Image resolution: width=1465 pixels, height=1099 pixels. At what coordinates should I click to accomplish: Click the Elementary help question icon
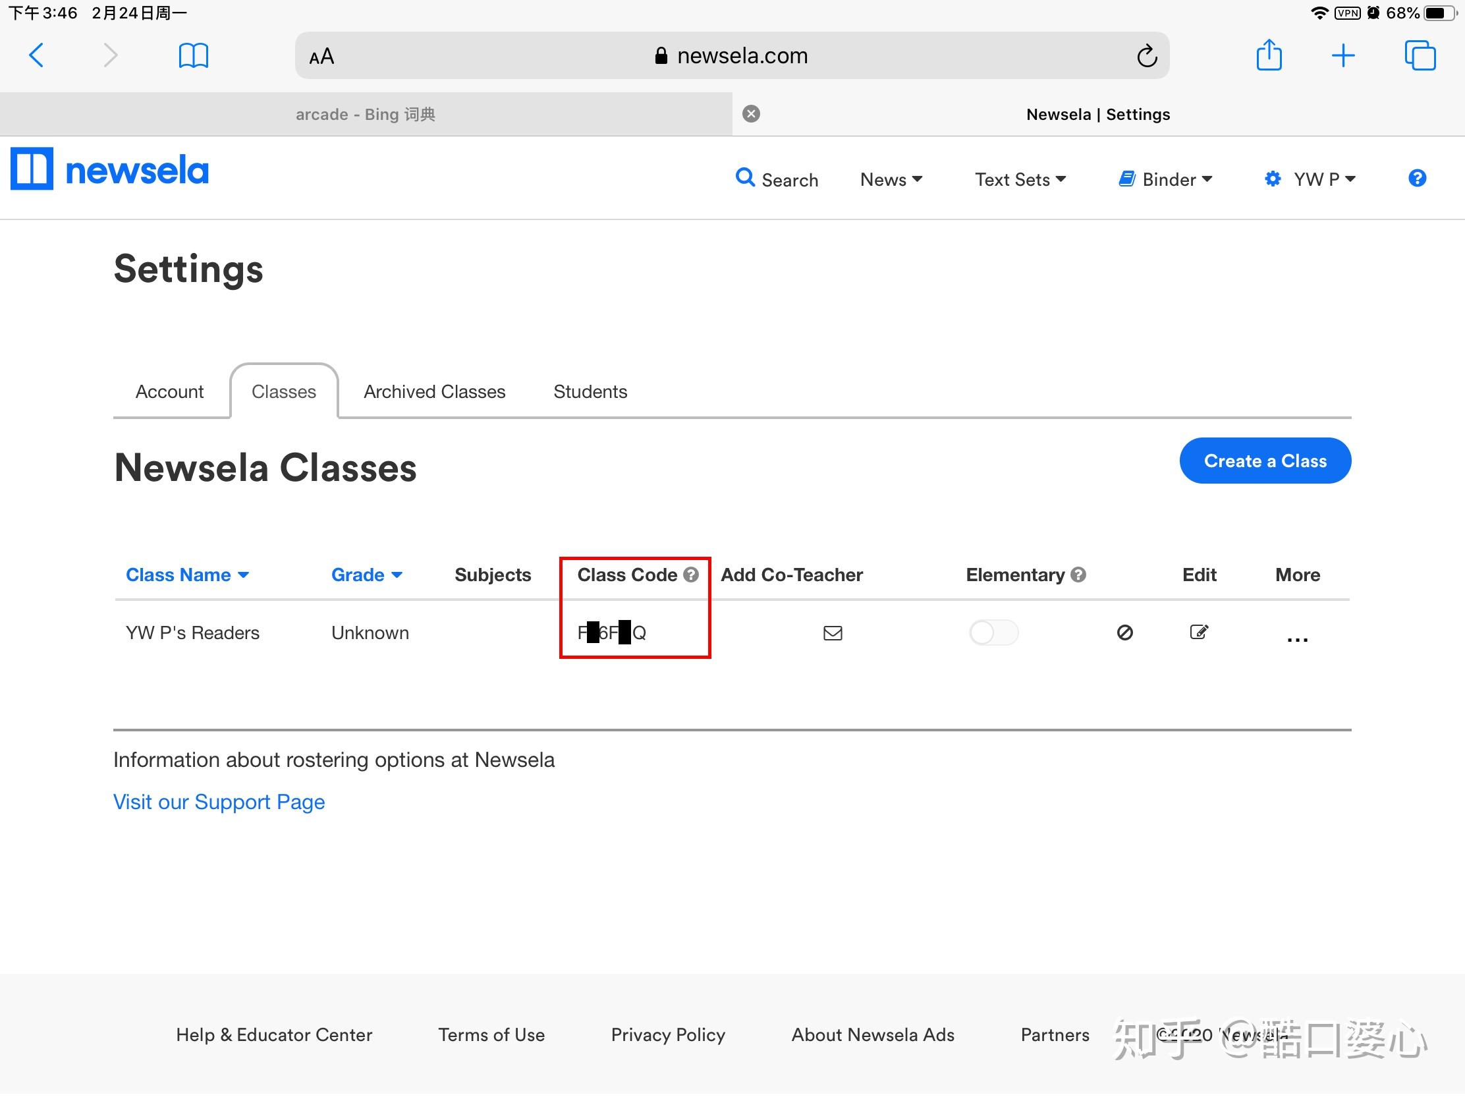1078,575
